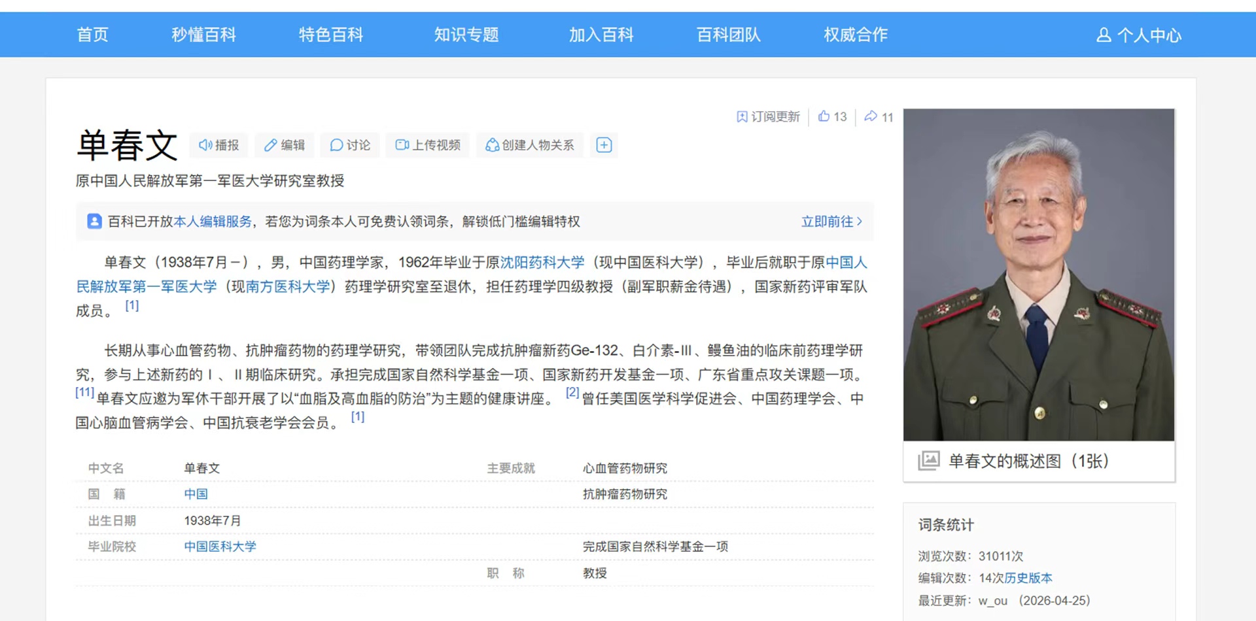Share the entry via arrow icon 11
Viewport: 1256px width, 621px height.
[879, 117]
